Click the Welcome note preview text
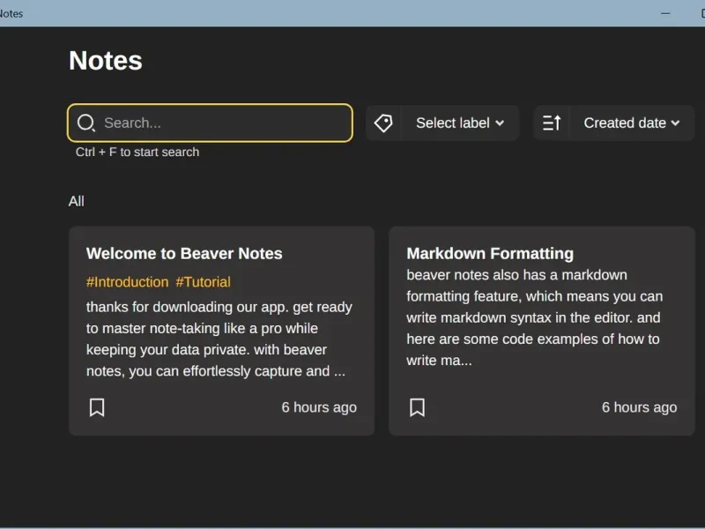The width and height of the screenshot is (705, 529). [219, 339]
